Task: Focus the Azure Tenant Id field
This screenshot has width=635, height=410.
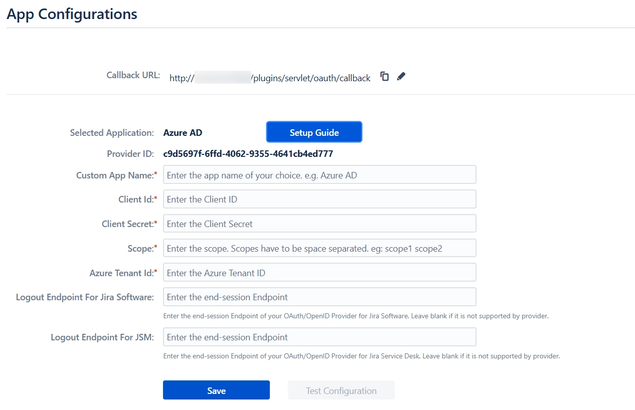Action: point(320,273)
